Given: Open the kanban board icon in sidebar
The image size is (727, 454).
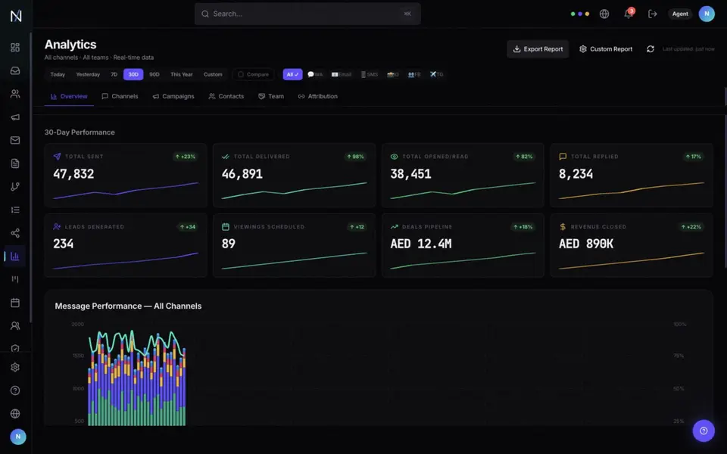Looking at the screenshot, I should pos(15,279).
